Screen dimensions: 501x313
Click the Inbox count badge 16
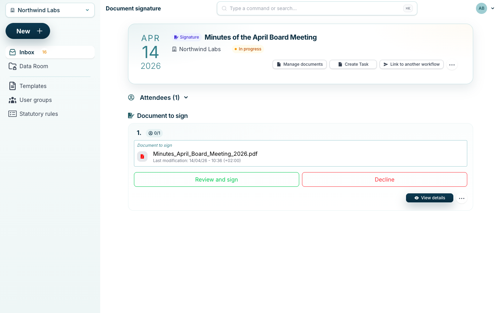(44, 52)
